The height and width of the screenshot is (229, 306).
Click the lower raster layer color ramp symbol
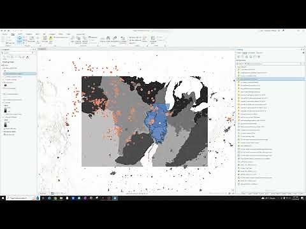(6, 124)
